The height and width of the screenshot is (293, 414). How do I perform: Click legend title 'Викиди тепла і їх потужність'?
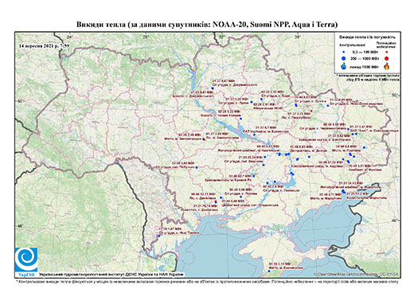[x=368, y=37]
